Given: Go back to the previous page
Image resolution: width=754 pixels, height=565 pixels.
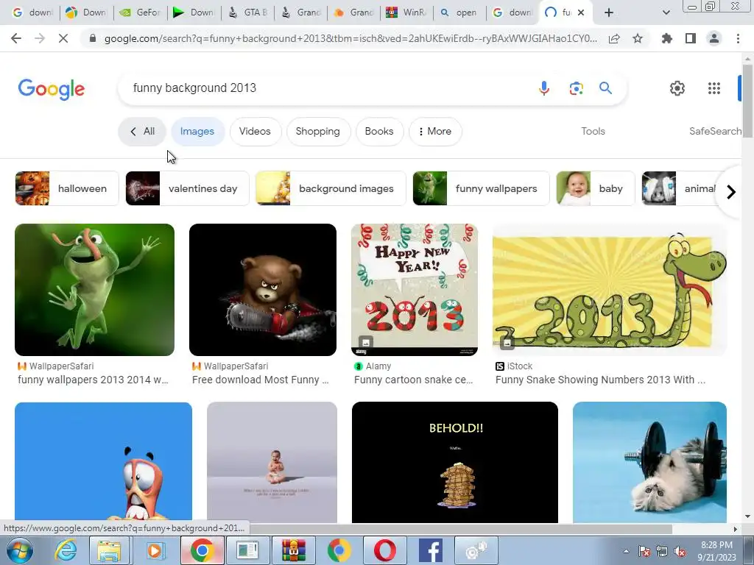Looking at the screenshot, I should click(x=16, y=38).
